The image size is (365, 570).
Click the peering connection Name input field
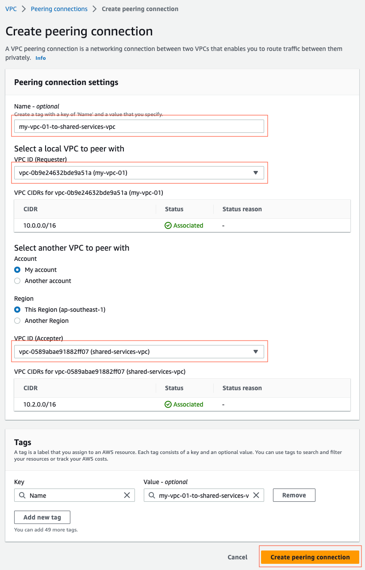pos(139,126)
